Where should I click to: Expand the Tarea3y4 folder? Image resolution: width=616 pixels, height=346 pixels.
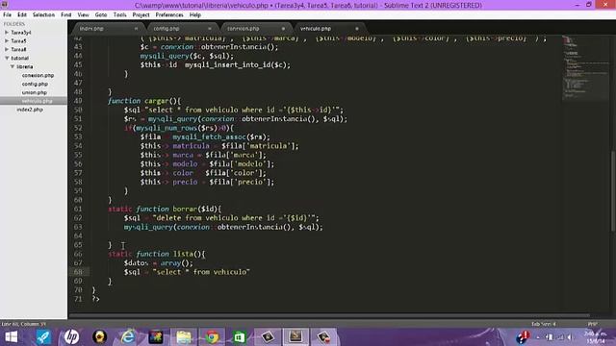7,33
